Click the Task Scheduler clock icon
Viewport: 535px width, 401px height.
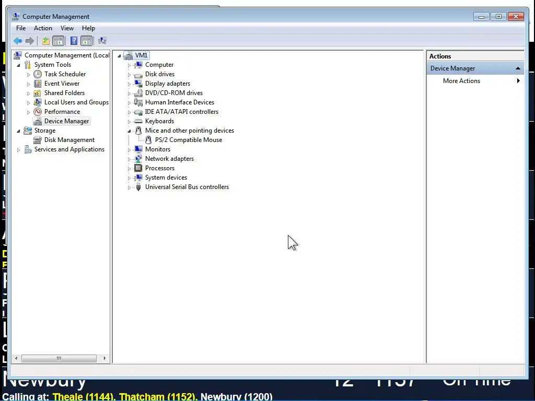pos(38,74)
